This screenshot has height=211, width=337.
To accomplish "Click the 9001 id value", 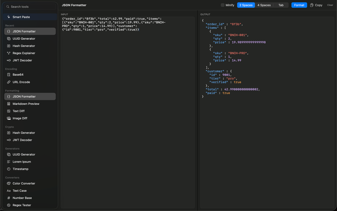I will pyautogui.click(x=227, y=75).
